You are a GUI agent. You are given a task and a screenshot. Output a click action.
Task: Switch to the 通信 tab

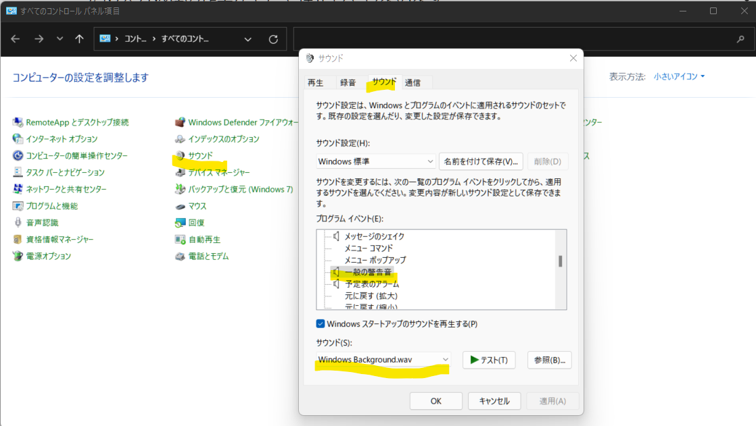[412, 82]
